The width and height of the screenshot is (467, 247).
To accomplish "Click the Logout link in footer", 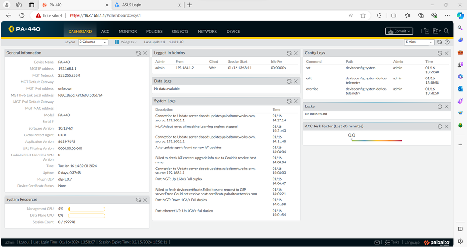I will click(24, 242).
